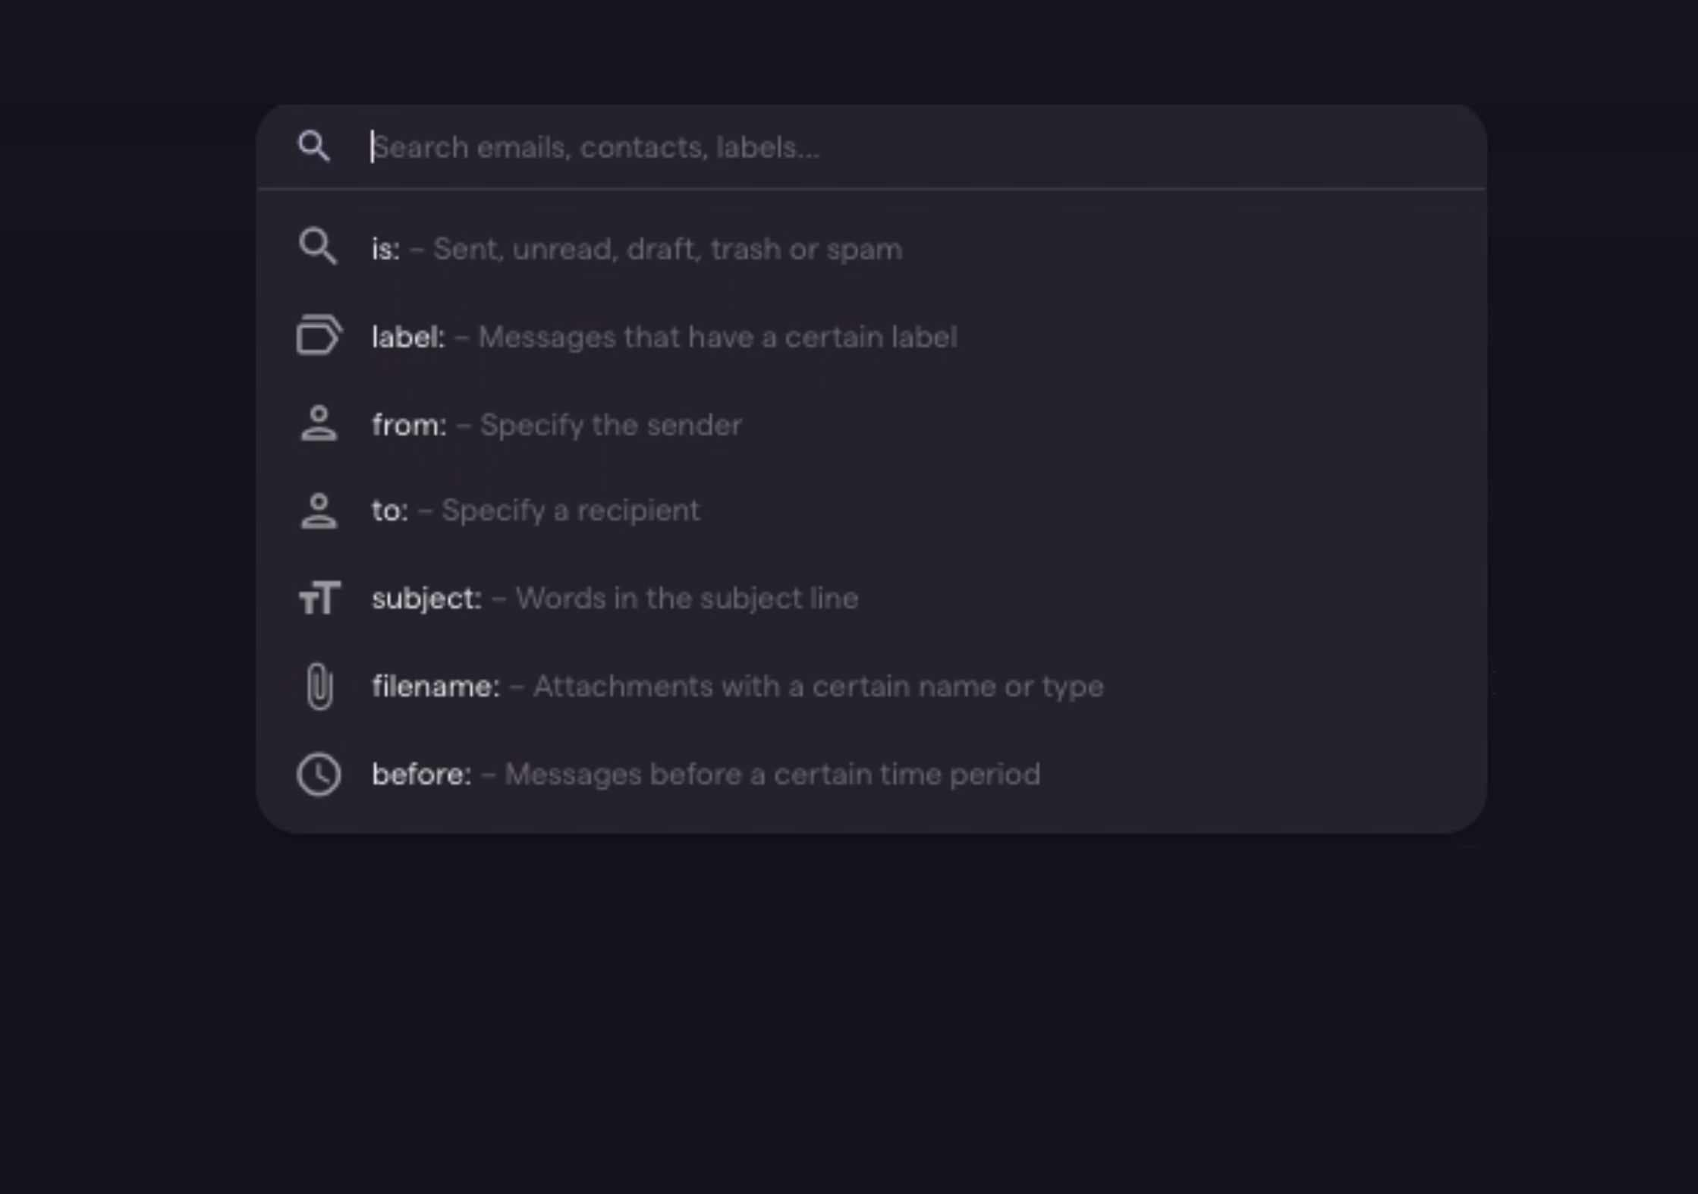The height and width of the screenshot is (1194, 1698).
Task: Choose the "label:" search operator
Action: click(408, 337)
